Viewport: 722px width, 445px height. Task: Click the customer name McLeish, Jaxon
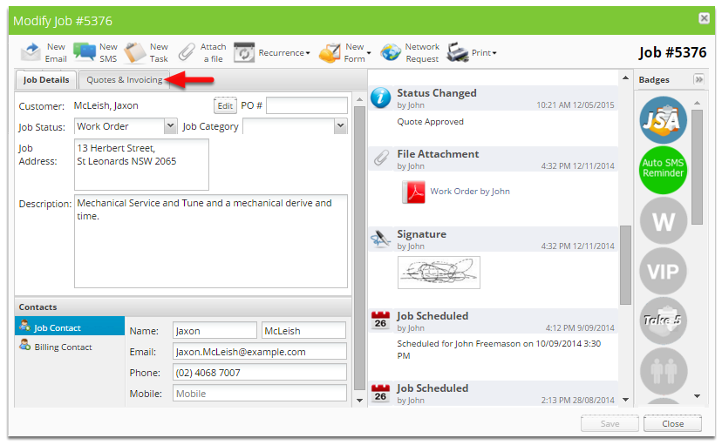click(106, 105)
